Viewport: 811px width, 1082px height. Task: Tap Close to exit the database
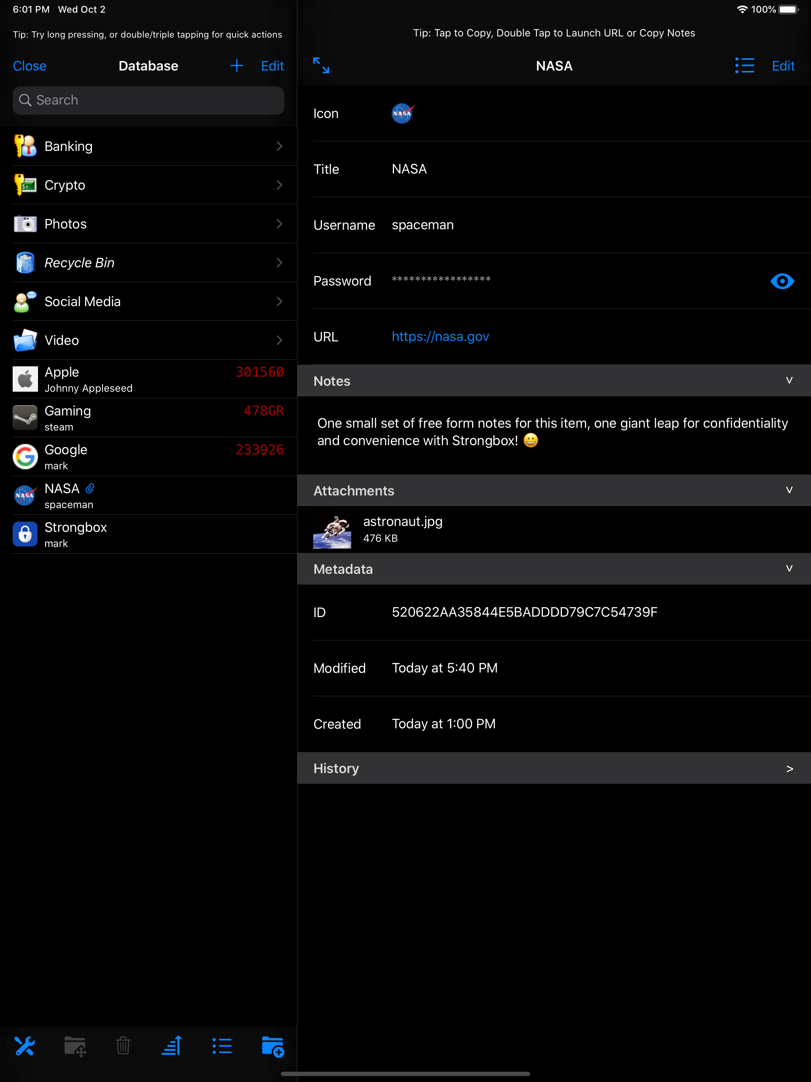point(30,66)
